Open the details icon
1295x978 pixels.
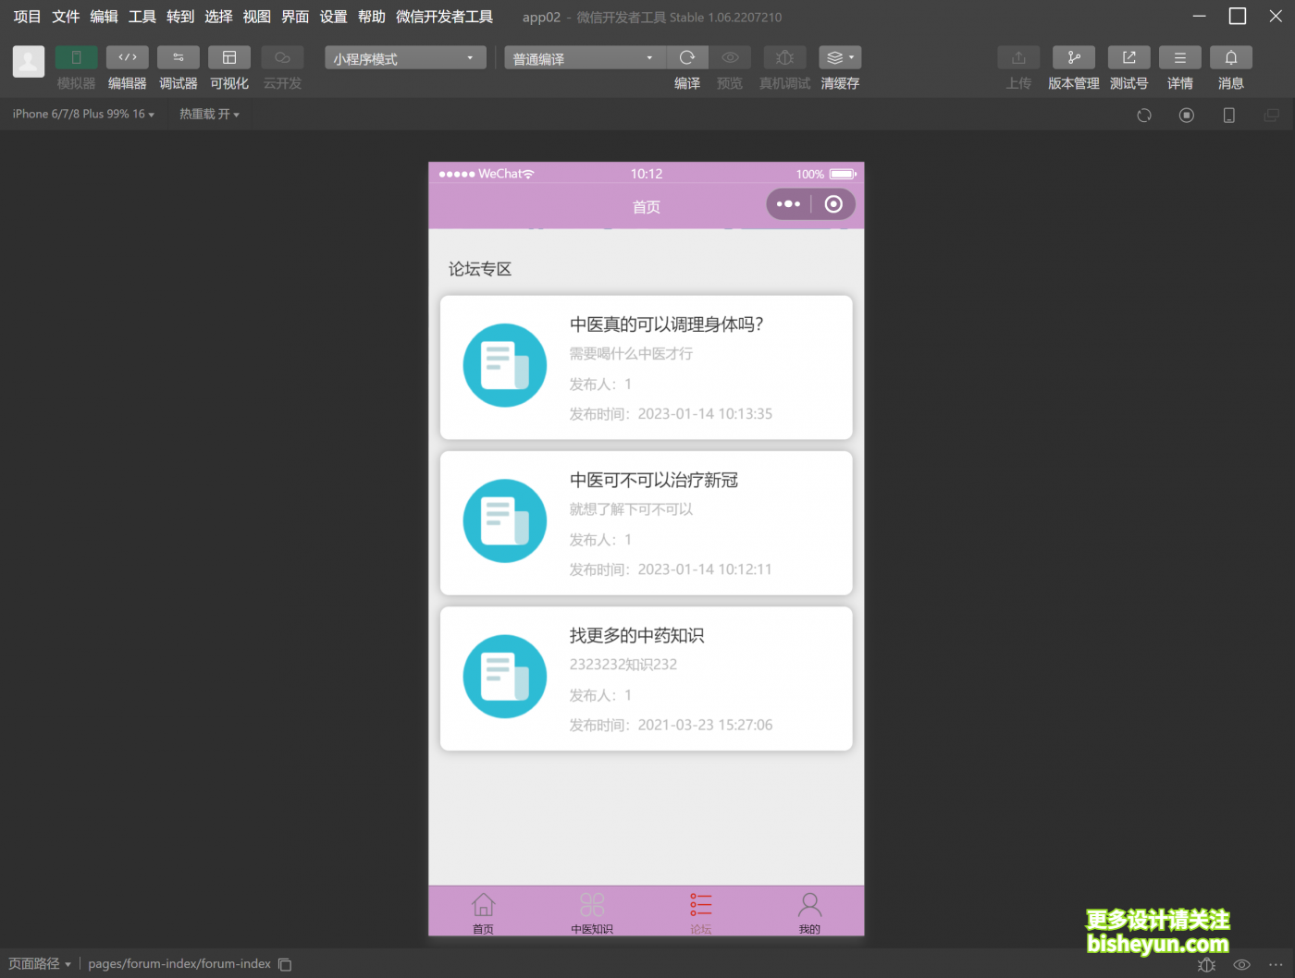(x=1180, y=57)
